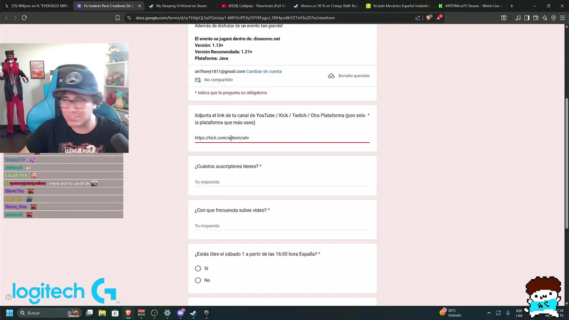Open Voicemeeter from the taskbar

point(141,313)
